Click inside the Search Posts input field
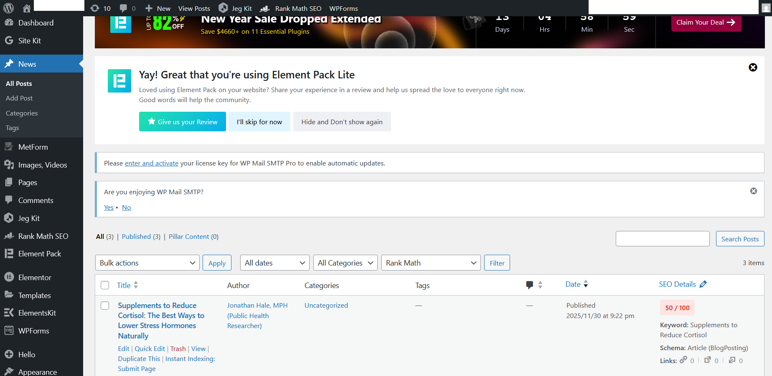This screenshot has height=376, width=772. pos(663,238)
